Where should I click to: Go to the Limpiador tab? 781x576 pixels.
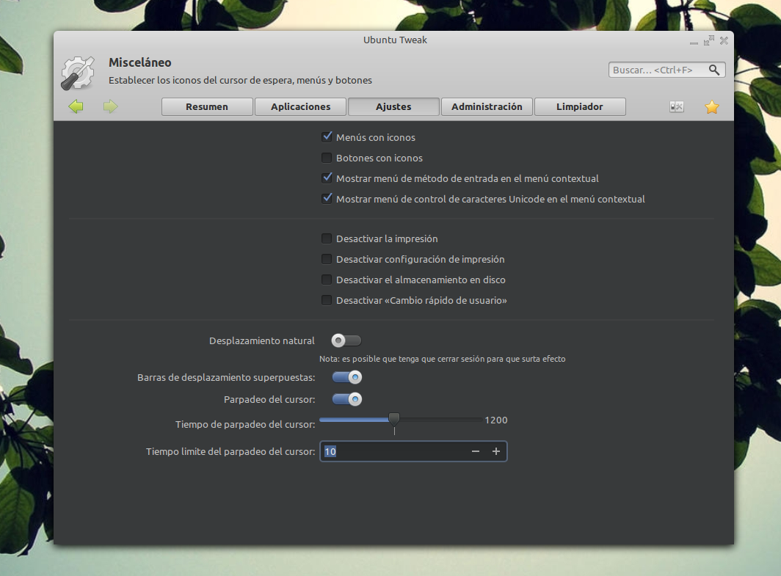tap(580, 106)
